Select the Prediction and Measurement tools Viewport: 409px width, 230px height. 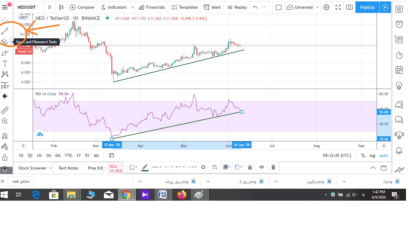click(x=5, y=85)
